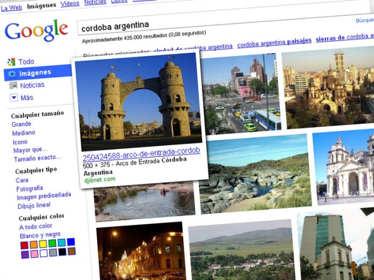
Task: Select Imágenes in the top navigation bar
Action: coord(42,6)
